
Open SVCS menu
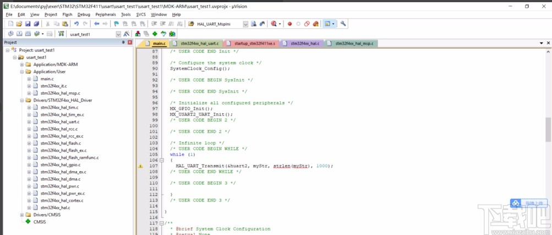pyautogui.click(x=141, y=14)
